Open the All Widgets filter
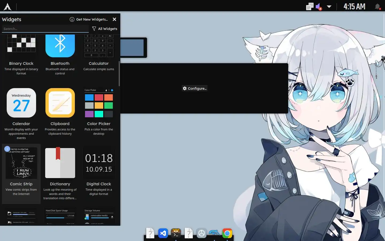The height and width of the screenshot is (241, 385). tap(105, 29)
